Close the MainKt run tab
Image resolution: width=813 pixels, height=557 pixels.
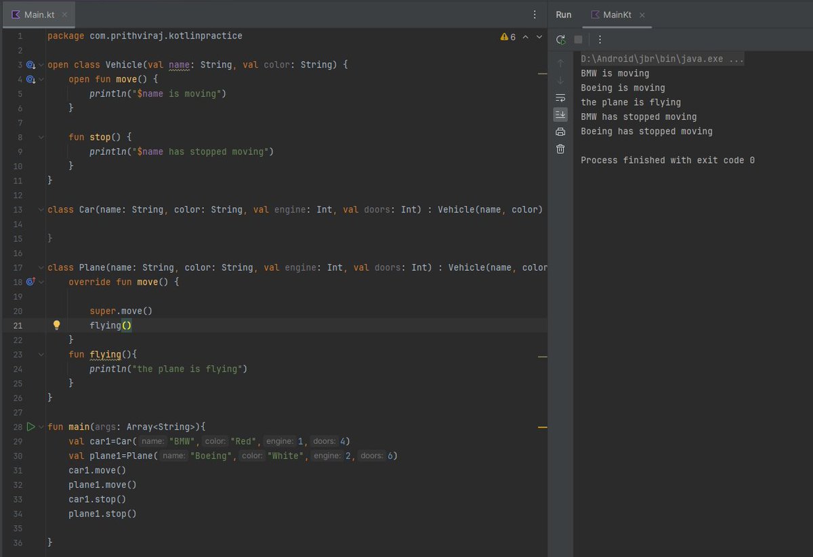tap(642, 15)
